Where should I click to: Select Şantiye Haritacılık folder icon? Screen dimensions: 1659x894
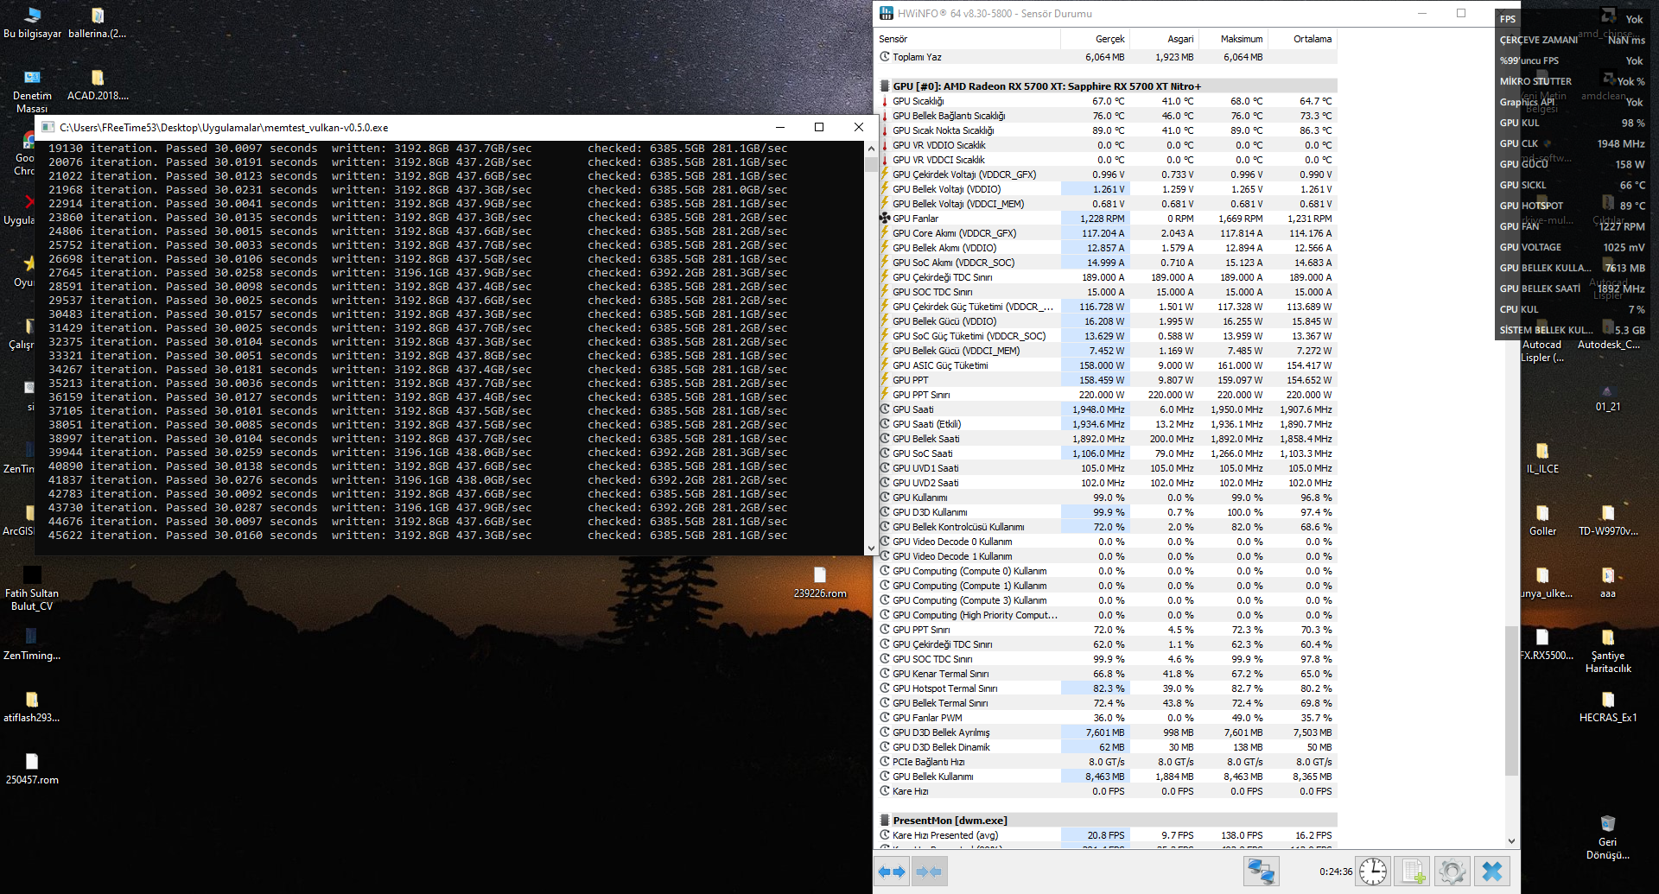(x=1608, y=652)
